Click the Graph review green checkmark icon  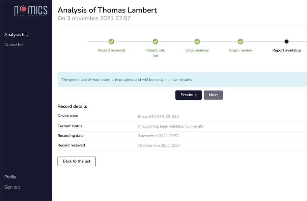point(241,41)
